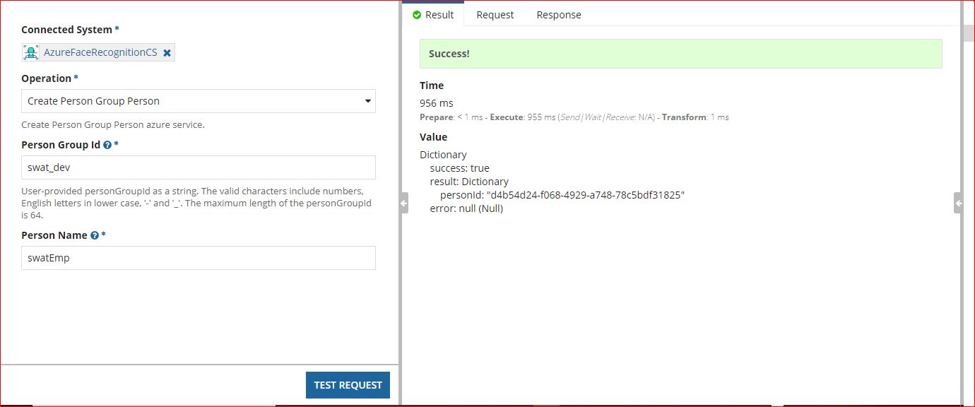Click the AzureFaceRecognitionCS connected system icon
Viewport: 975px width, 407px height.
(30, 52)
